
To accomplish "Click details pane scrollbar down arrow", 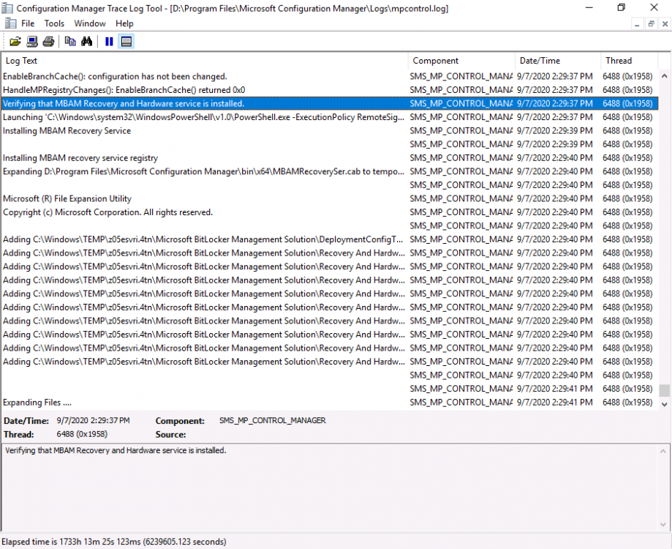I will pyautogui.click(x=663, y=524).
